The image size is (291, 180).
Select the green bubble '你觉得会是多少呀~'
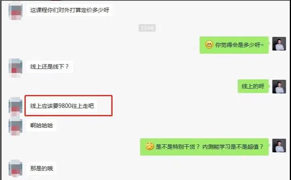click(234, 45)
